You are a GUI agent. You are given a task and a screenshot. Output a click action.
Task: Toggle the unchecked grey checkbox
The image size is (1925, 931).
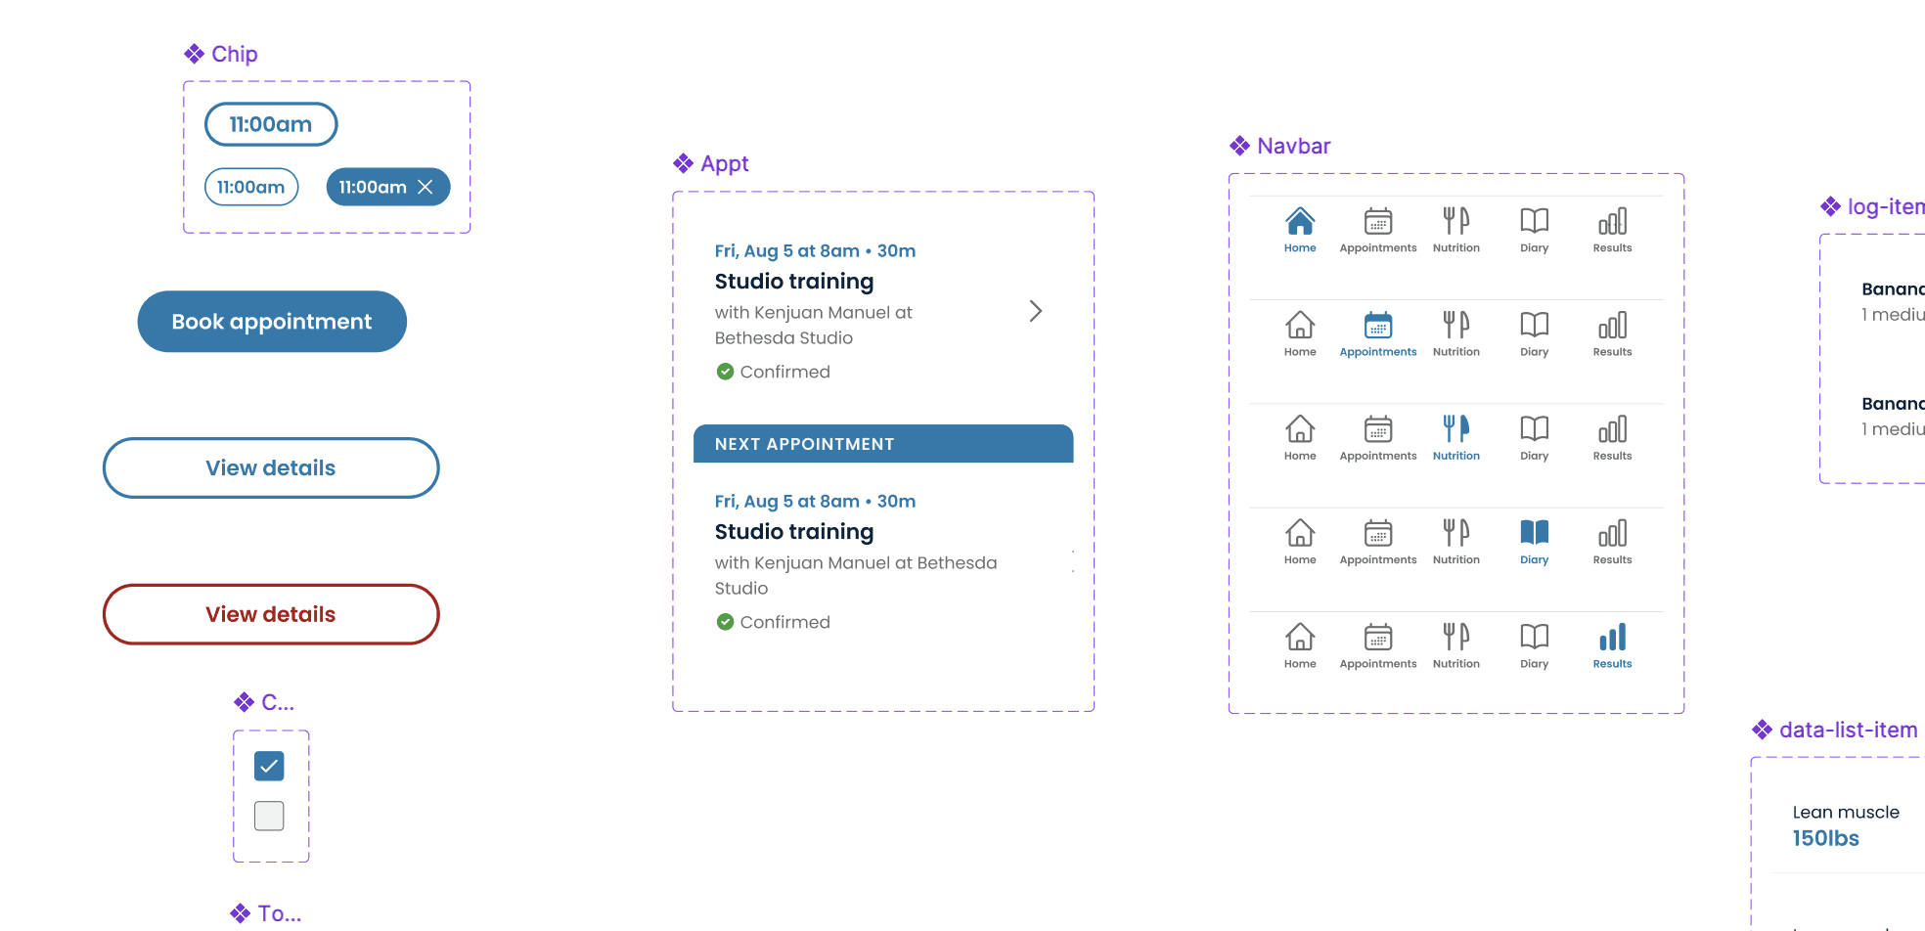269,816
